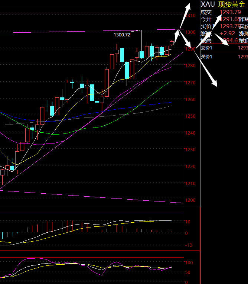Click the -10 label on the MACD axis
248x284 pixels.
point(189,245)
